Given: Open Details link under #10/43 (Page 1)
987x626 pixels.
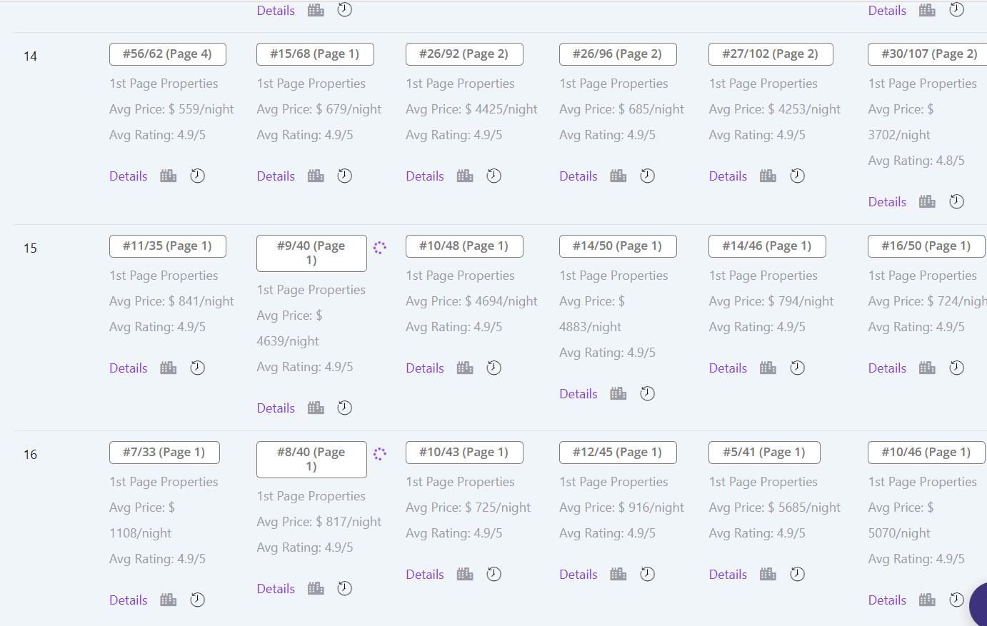Looking at the screenshot, I should (x=425, y=574).
